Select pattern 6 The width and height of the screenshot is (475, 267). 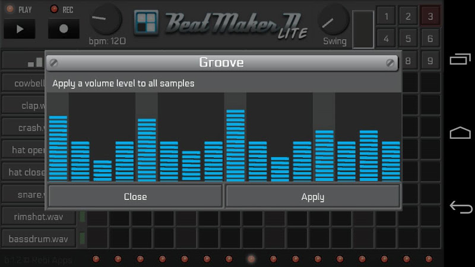click(430, 39)
